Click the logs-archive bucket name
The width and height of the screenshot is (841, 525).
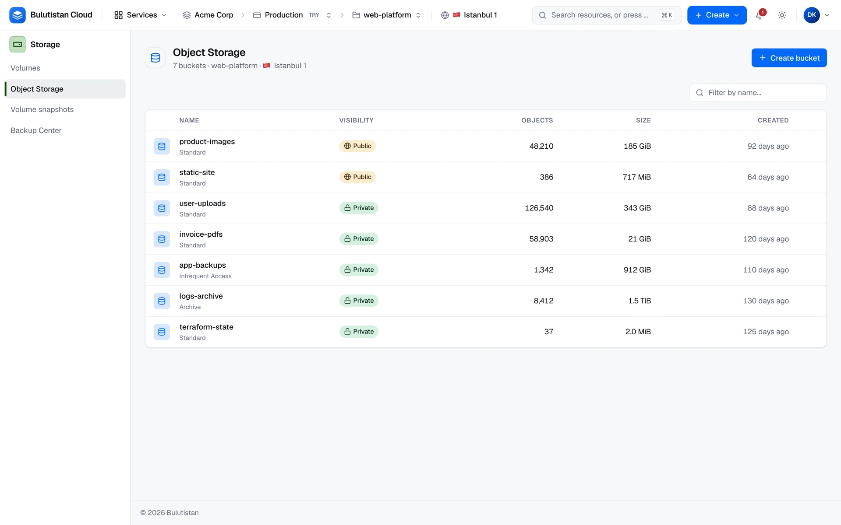click(201, 296)
